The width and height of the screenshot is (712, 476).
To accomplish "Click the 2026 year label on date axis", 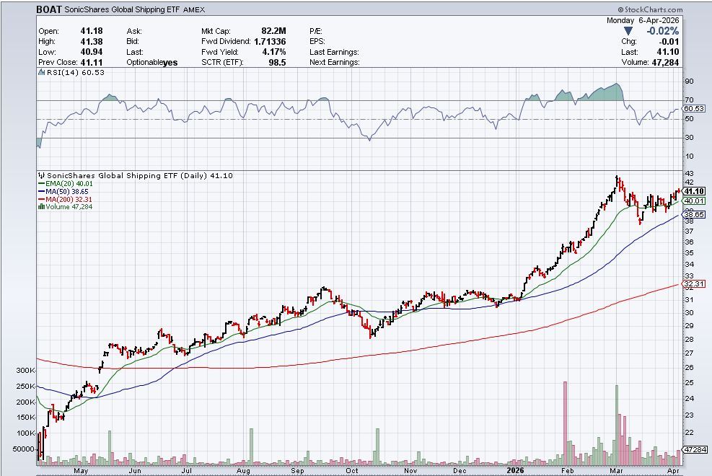I will coord(515,470).
